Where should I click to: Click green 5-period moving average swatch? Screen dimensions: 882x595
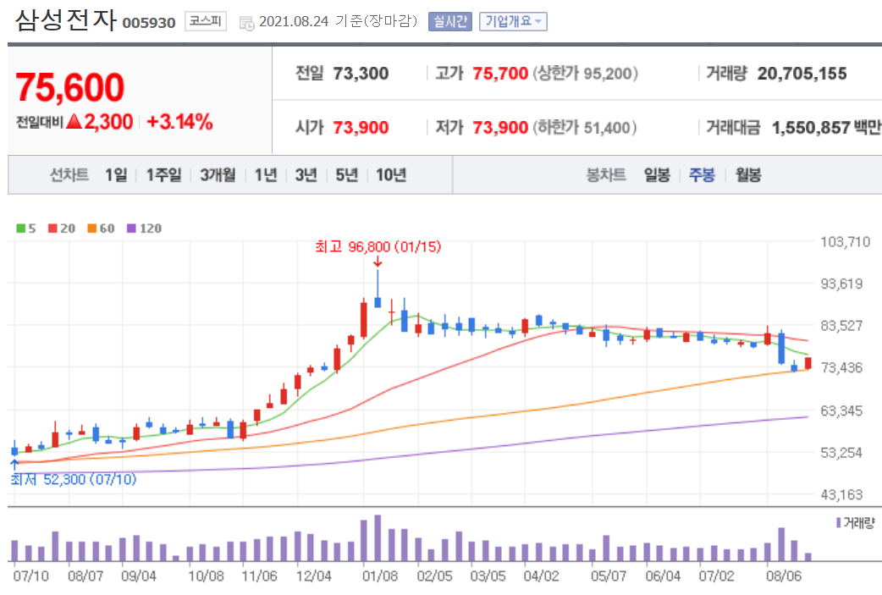pos(21,229)
